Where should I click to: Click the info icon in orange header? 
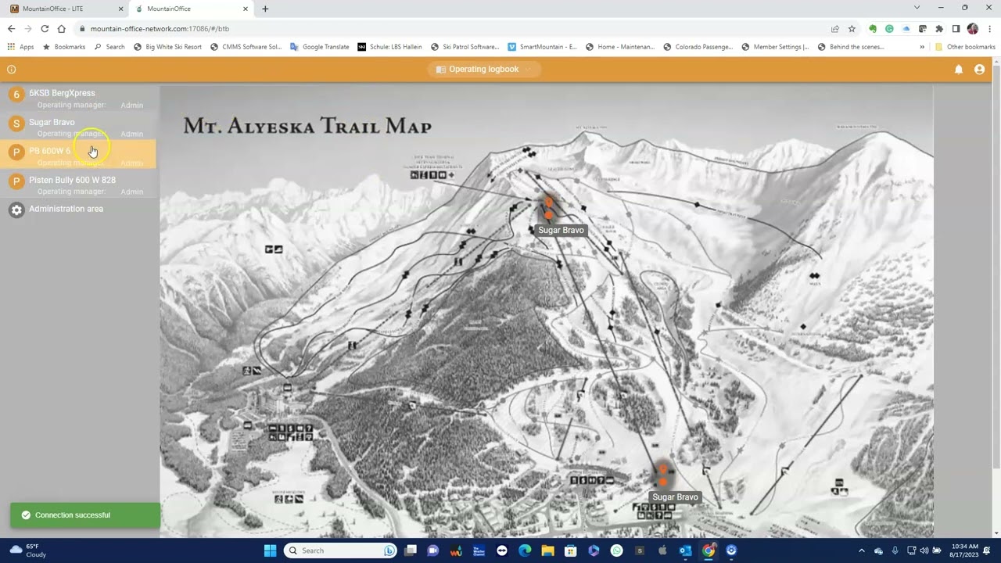point(11,70)
